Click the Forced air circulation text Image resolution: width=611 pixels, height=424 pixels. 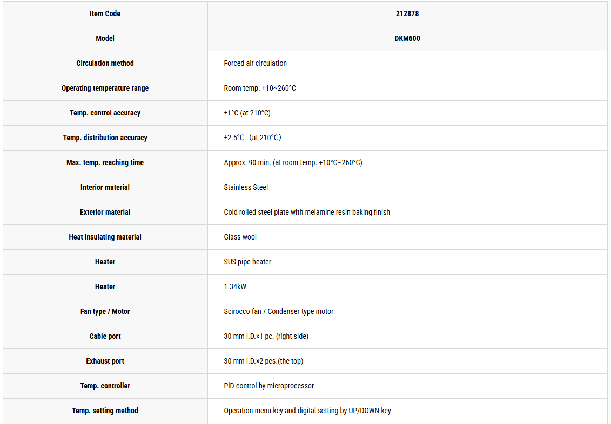pos(255,64)
